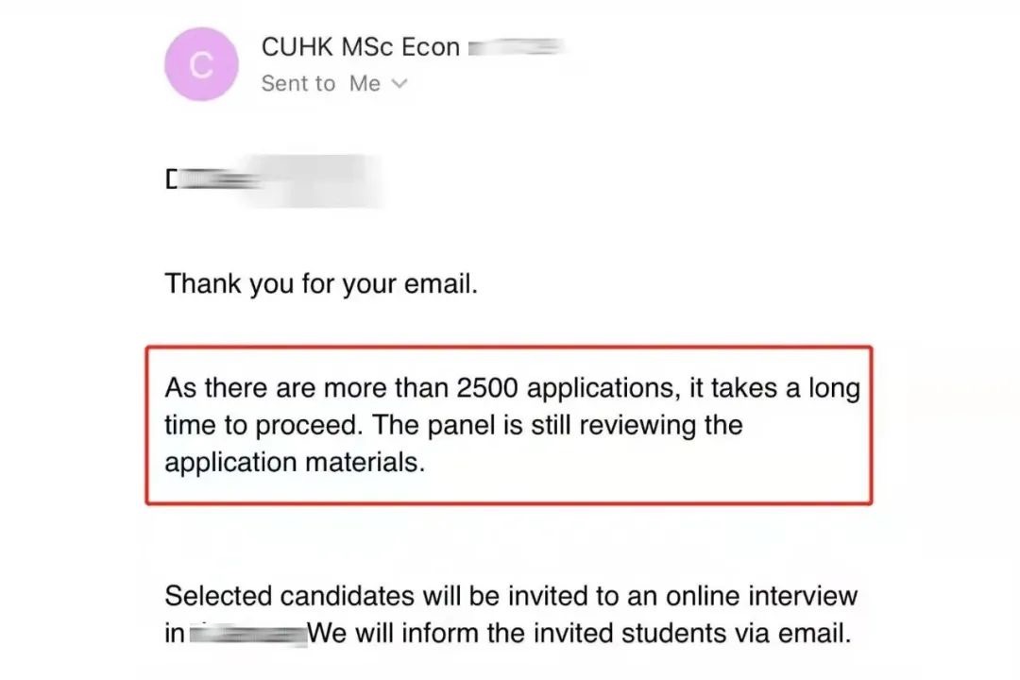The image size is (1020, 680).
Task: Click the word "applications," in the highlighted box
Action: pos(603,388)
